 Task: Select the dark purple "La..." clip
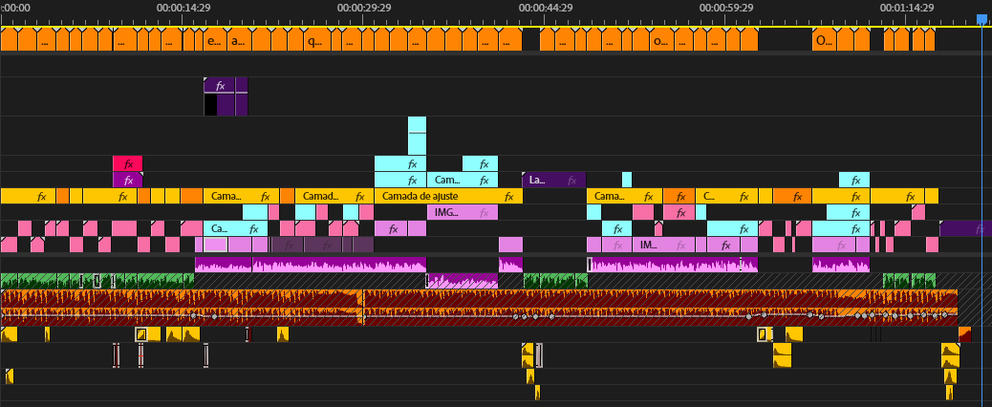coord(553,180)
